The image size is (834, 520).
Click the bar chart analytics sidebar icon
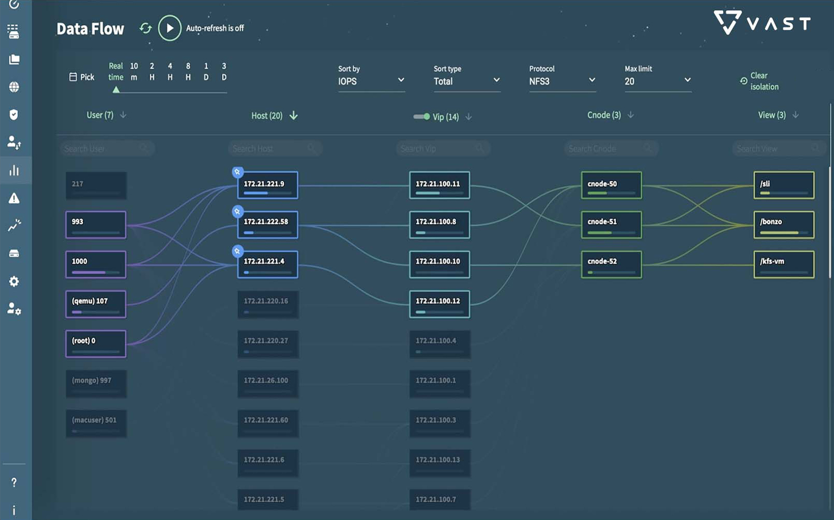pyautogui.click(x=14, y=170)
